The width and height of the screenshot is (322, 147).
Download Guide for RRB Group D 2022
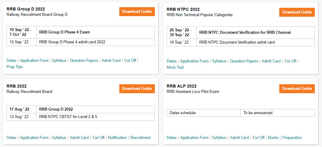[x=137, y=12]
